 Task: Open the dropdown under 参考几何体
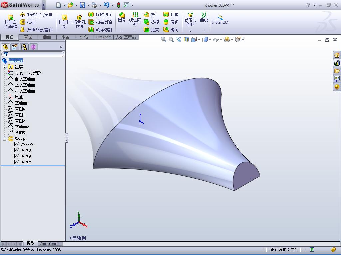pyautogui.click(x=190, y=31)
